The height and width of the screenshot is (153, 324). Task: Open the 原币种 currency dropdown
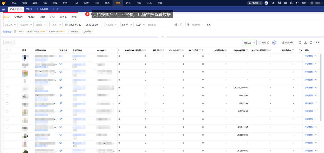point(127,25)
